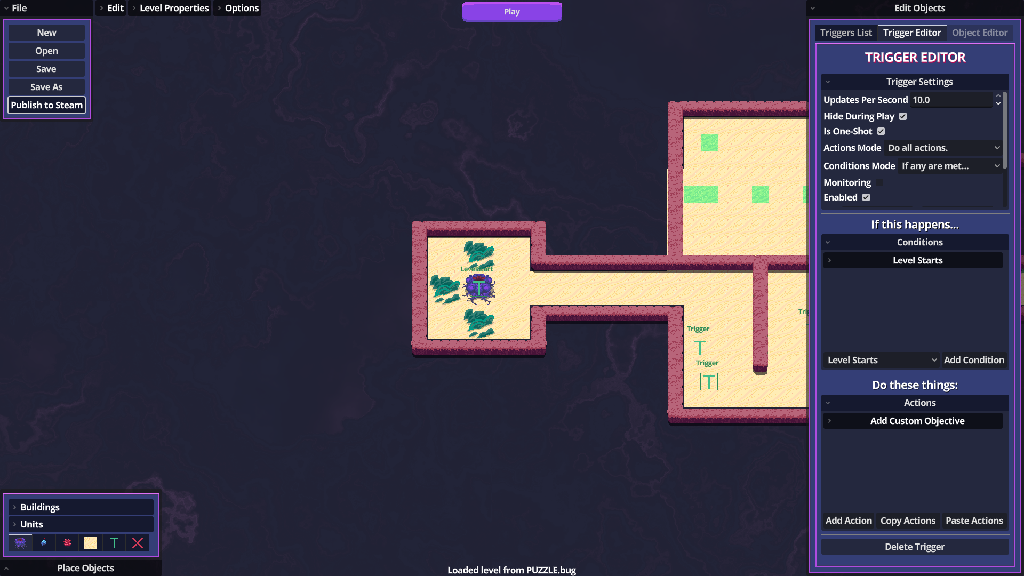Image resolution: width=1024 pixels, height=576 pixels.
Task: Open the Actions Mode dropdown
Action: coord(943,148)
